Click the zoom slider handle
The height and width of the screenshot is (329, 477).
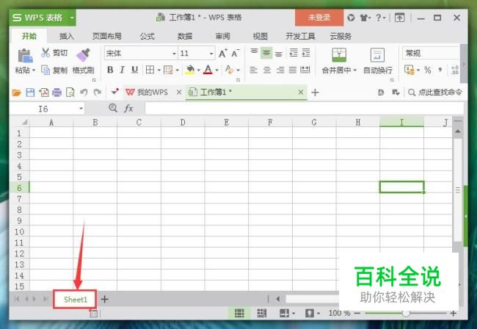pos(406,313)
